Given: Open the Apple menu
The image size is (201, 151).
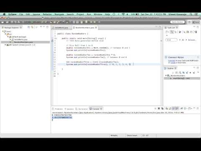Looking at the screenshot, I should [x=4, y=14].
